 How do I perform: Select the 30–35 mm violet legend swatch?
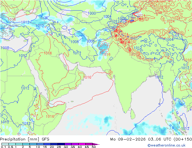coord(68,144)
